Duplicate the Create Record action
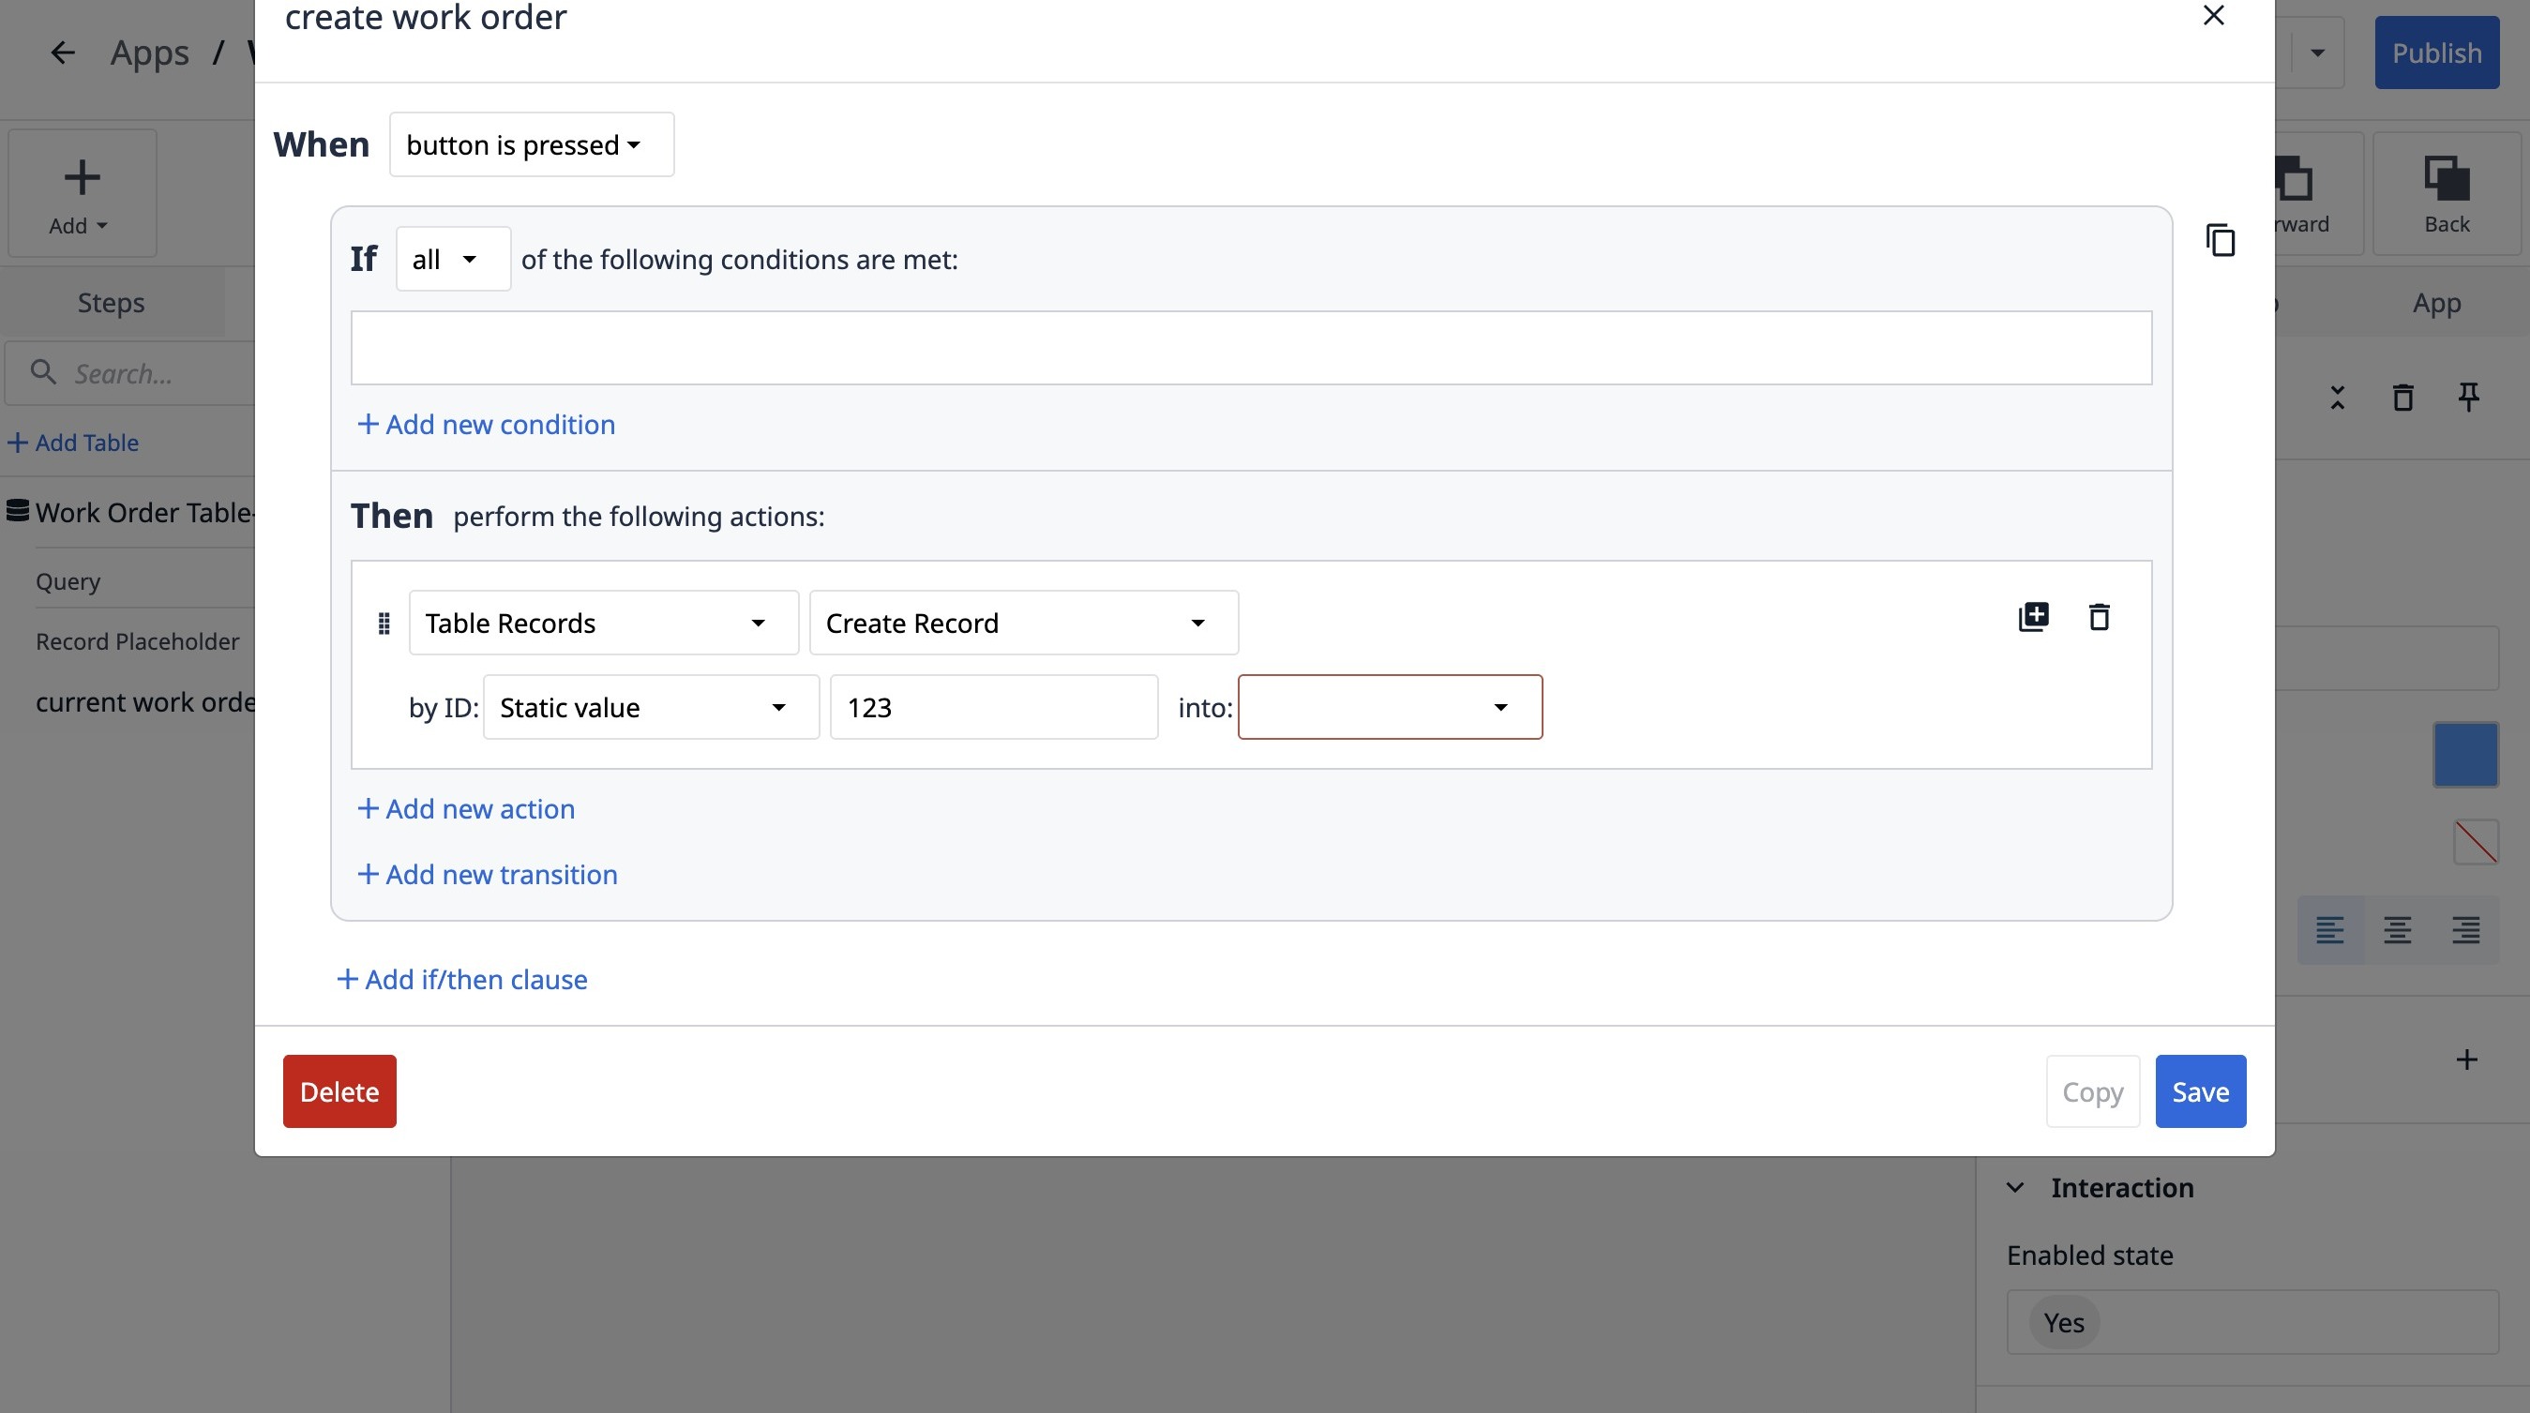Image resolution: width=2530 pixels, height=1413 pixels. (2033, 617)
